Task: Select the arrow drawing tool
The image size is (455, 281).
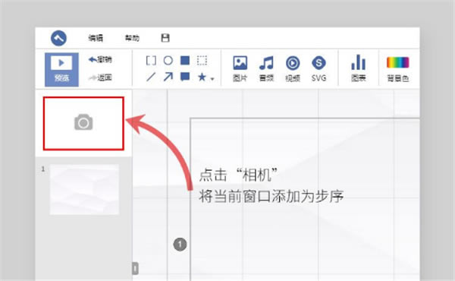Action: 168,77
